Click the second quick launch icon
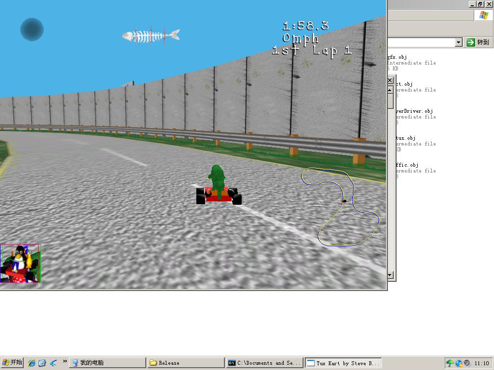Viewport: 494px width, 370px height. point(42,363)
